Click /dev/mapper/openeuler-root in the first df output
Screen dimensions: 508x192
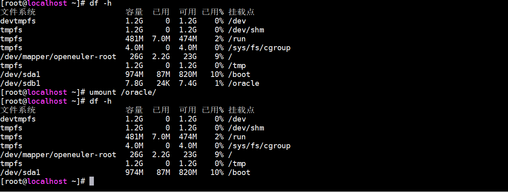click(x=58, y=56)
